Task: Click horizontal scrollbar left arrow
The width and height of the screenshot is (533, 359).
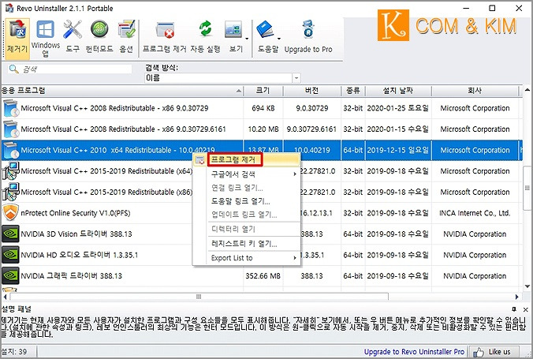Action: coord(5,297)
